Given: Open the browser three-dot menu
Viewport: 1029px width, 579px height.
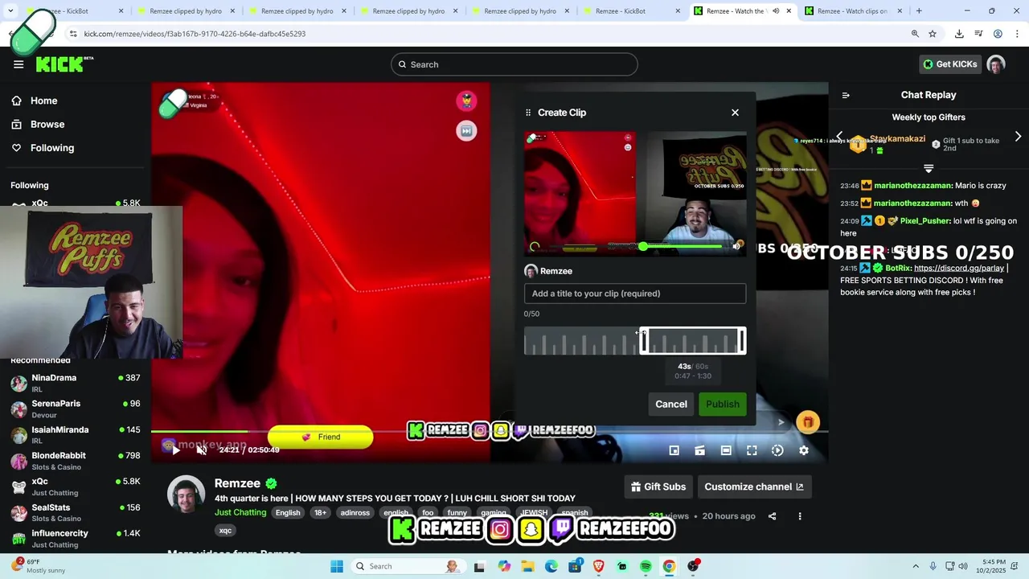Looking at the screenshot, I should point(1016,34).
